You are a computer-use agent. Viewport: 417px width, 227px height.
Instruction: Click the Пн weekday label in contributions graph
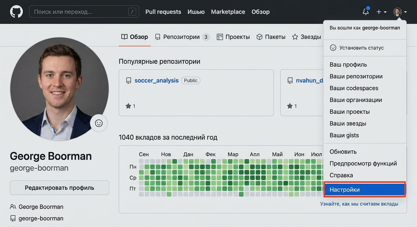click(x=133, y=167)
